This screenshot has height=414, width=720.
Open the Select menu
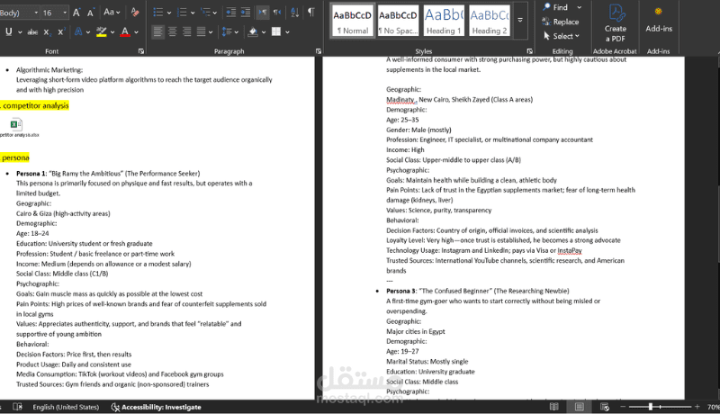(x=562, y=36)
